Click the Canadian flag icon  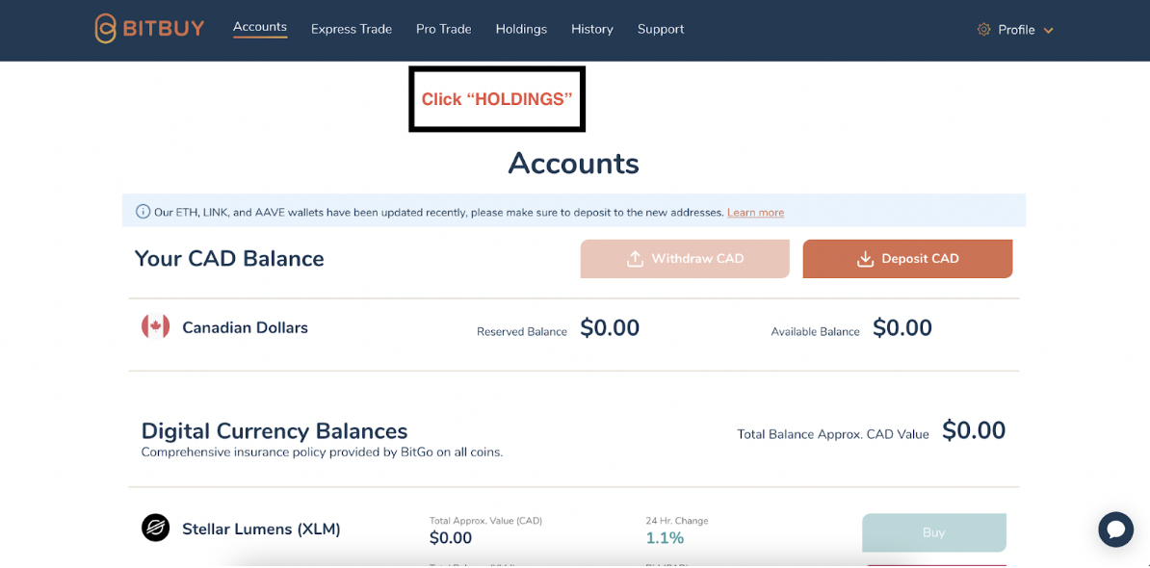coord(155,327)
